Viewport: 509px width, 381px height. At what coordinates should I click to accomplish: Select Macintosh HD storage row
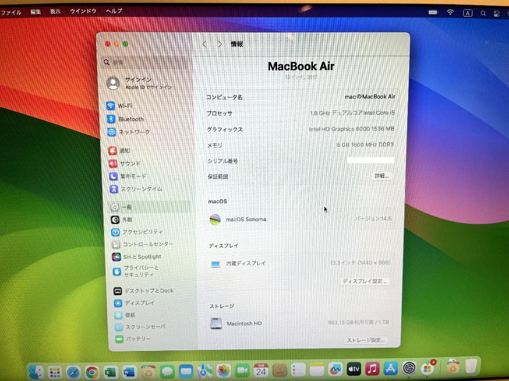coord(299,323)
